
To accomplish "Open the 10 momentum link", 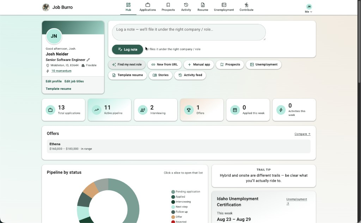I will [61, 71].
